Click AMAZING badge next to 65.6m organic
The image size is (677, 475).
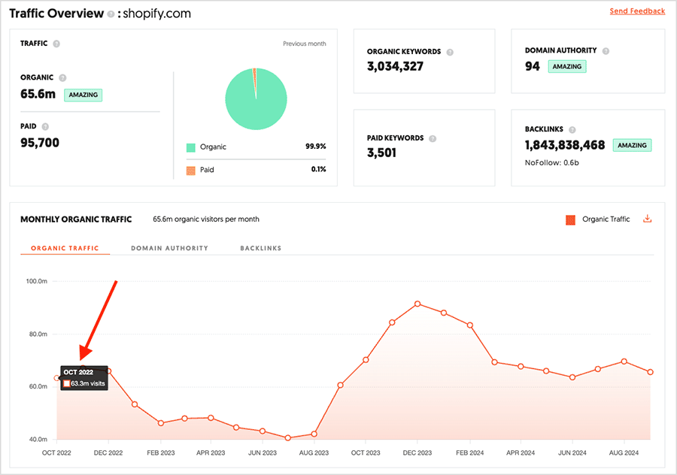(x=83, y=95)
